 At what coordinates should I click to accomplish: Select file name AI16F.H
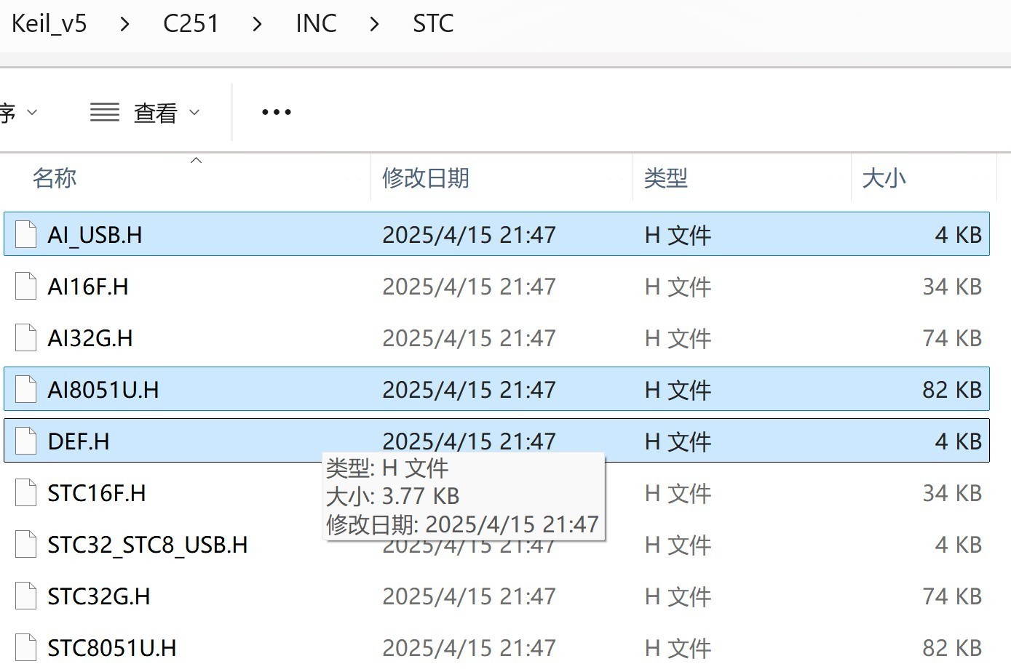88,287
